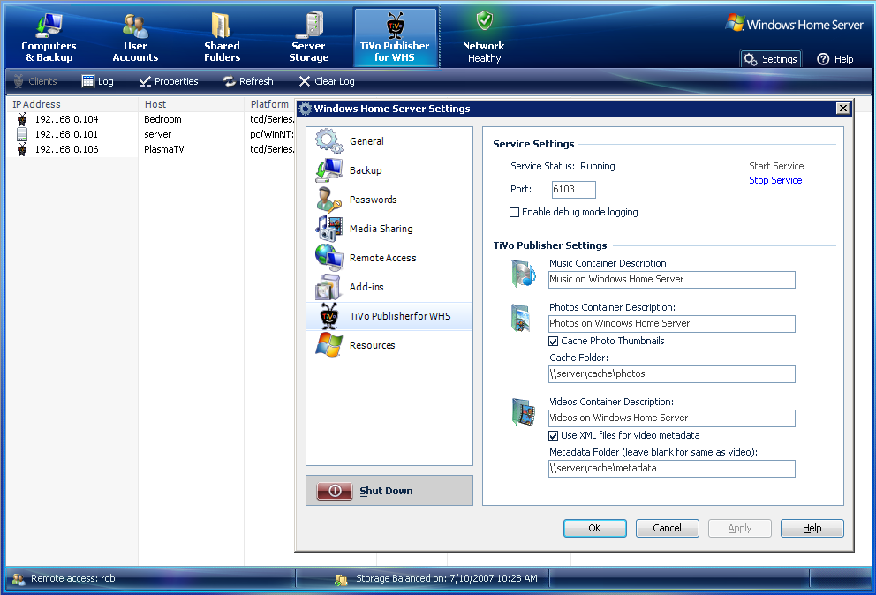The image size is (876, 595).
Task: Check Network Healthy status shield
Action: (x=485, y=20)
